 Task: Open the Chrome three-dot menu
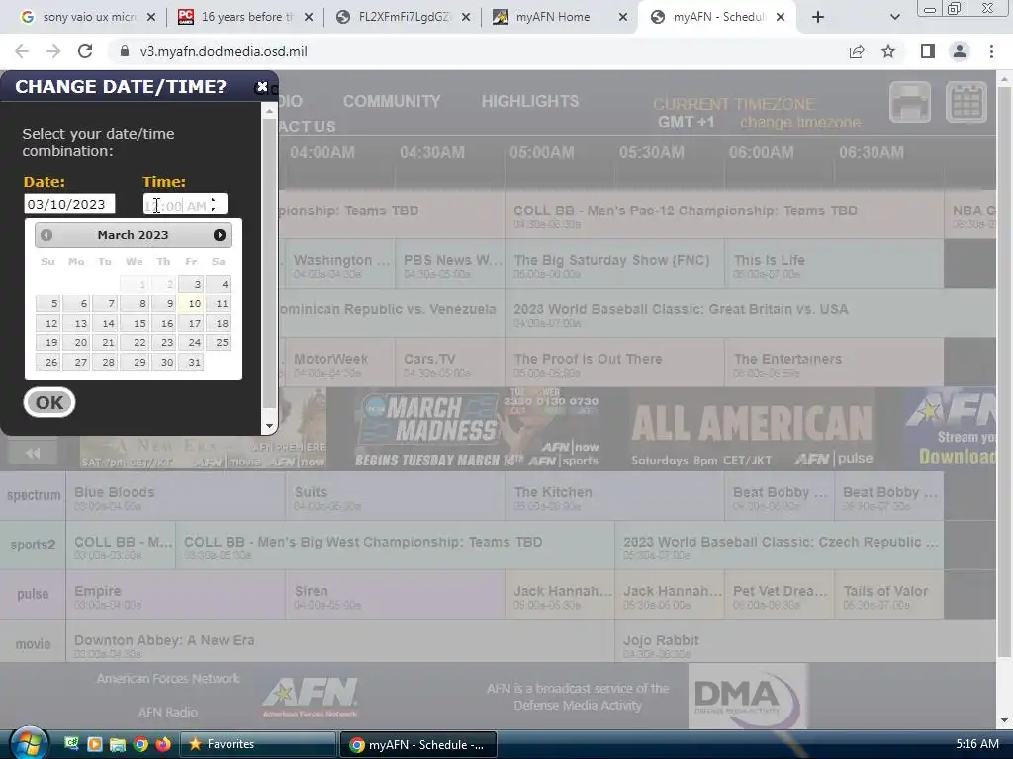(991, 51)
